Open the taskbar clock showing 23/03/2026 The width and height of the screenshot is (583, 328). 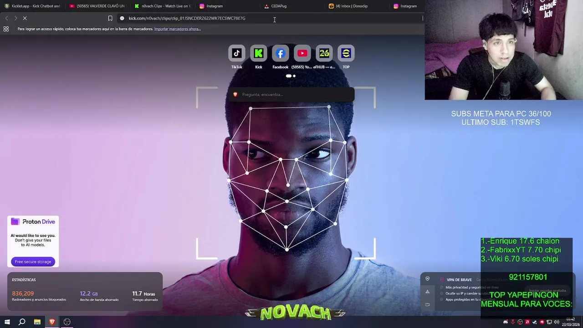[571, 322]
